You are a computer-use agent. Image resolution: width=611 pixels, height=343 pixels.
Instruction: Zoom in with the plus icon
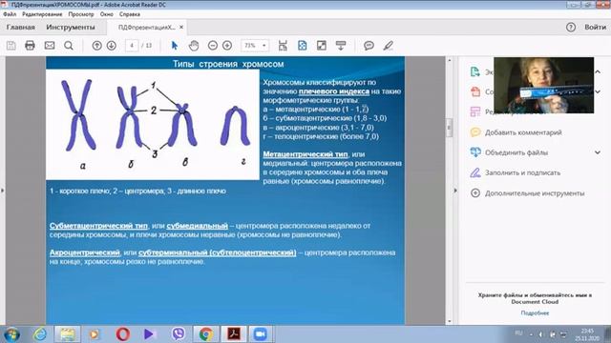[227, 46]
